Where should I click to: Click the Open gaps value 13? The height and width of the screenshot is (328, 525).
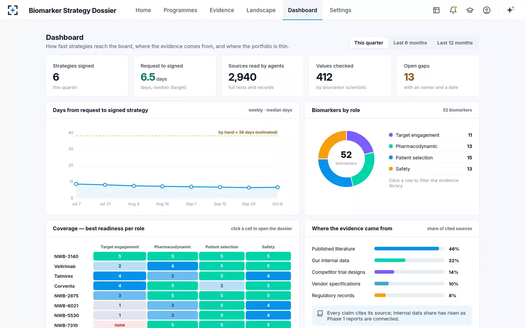pyautogui.click(x=409, y=77)
